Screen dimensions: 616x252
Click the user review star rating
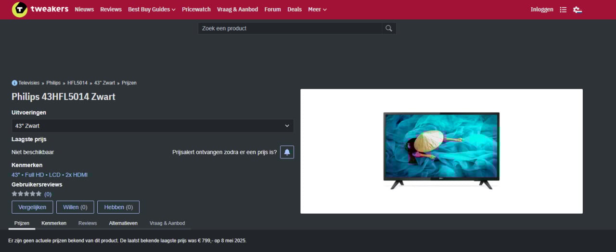pyautogui.click(x=26, y=194)
